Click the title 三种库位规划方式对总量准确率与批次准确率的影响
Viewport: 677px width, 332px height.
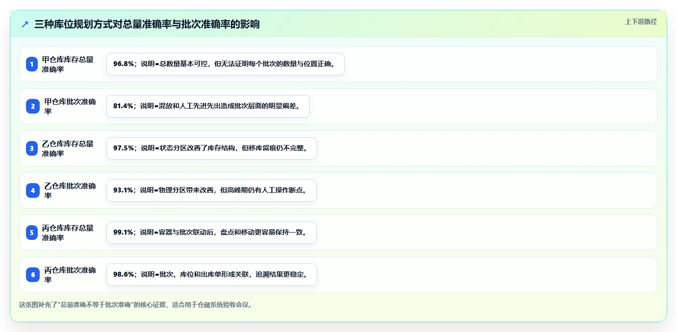pyautogui.click(x=147, y=24)
